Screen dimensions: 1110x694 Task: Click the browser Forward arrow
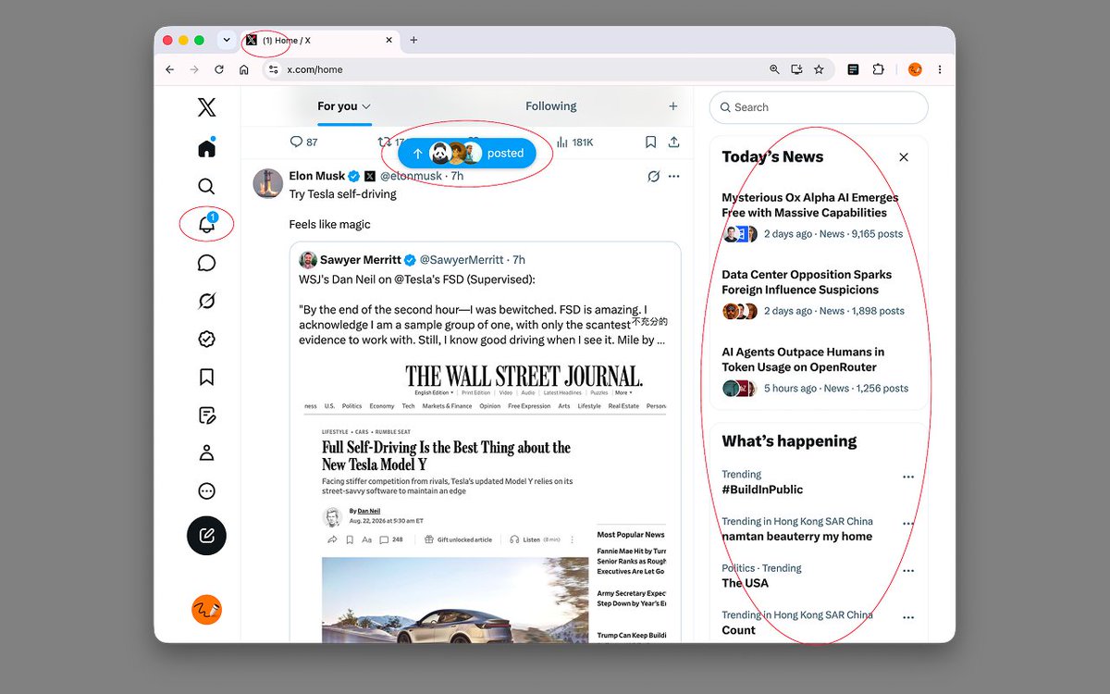click(194, 69)
